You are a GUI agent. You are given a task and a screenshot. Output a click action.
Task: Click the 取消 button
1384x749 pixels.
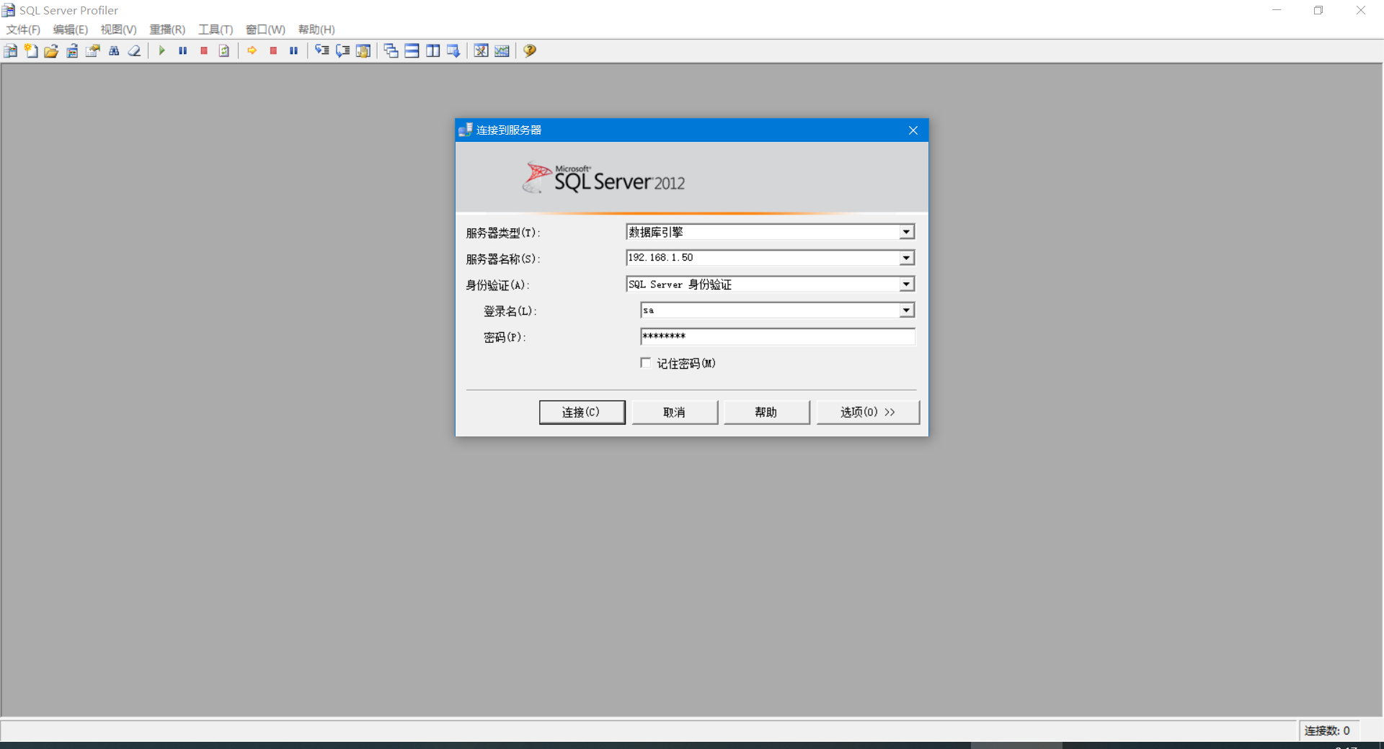click(675, 412)
